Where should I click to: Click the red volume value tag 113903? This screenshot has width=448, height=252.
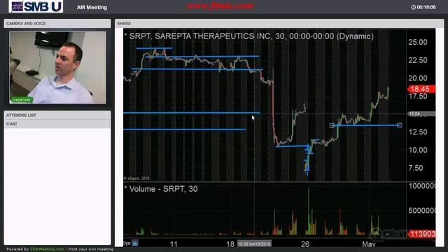pyautogui.click(x=422, y=234)
